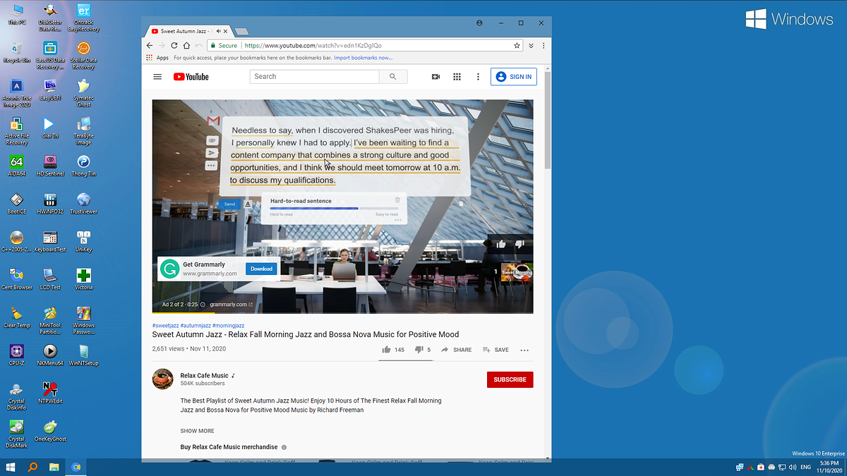Open Recycle Bin on desktop

click(x=17, y=51)
